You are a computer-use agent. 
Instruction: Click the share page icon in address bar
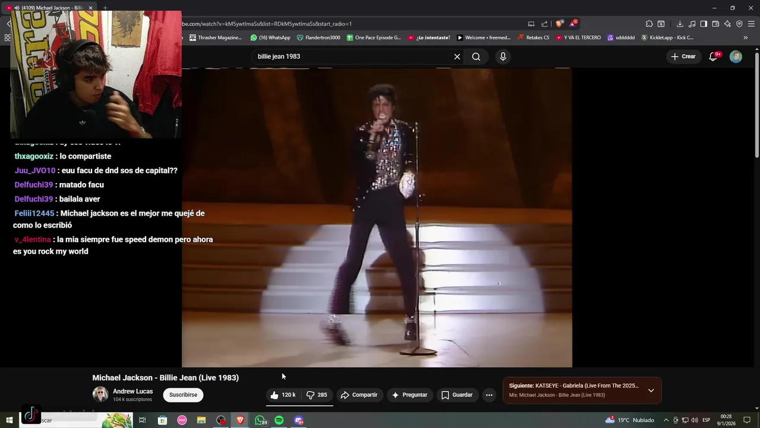pos(544,24)
